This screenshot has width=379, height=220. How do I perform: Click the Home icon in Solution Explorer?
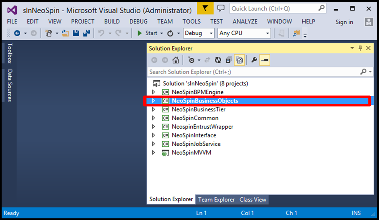click(x=175, y=60)
